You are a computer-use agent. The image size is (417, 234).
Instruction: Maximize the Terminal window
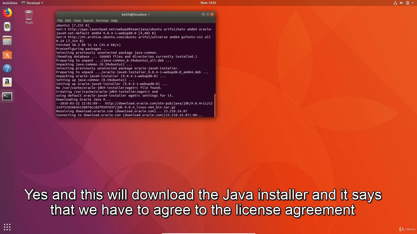[208, 14]
